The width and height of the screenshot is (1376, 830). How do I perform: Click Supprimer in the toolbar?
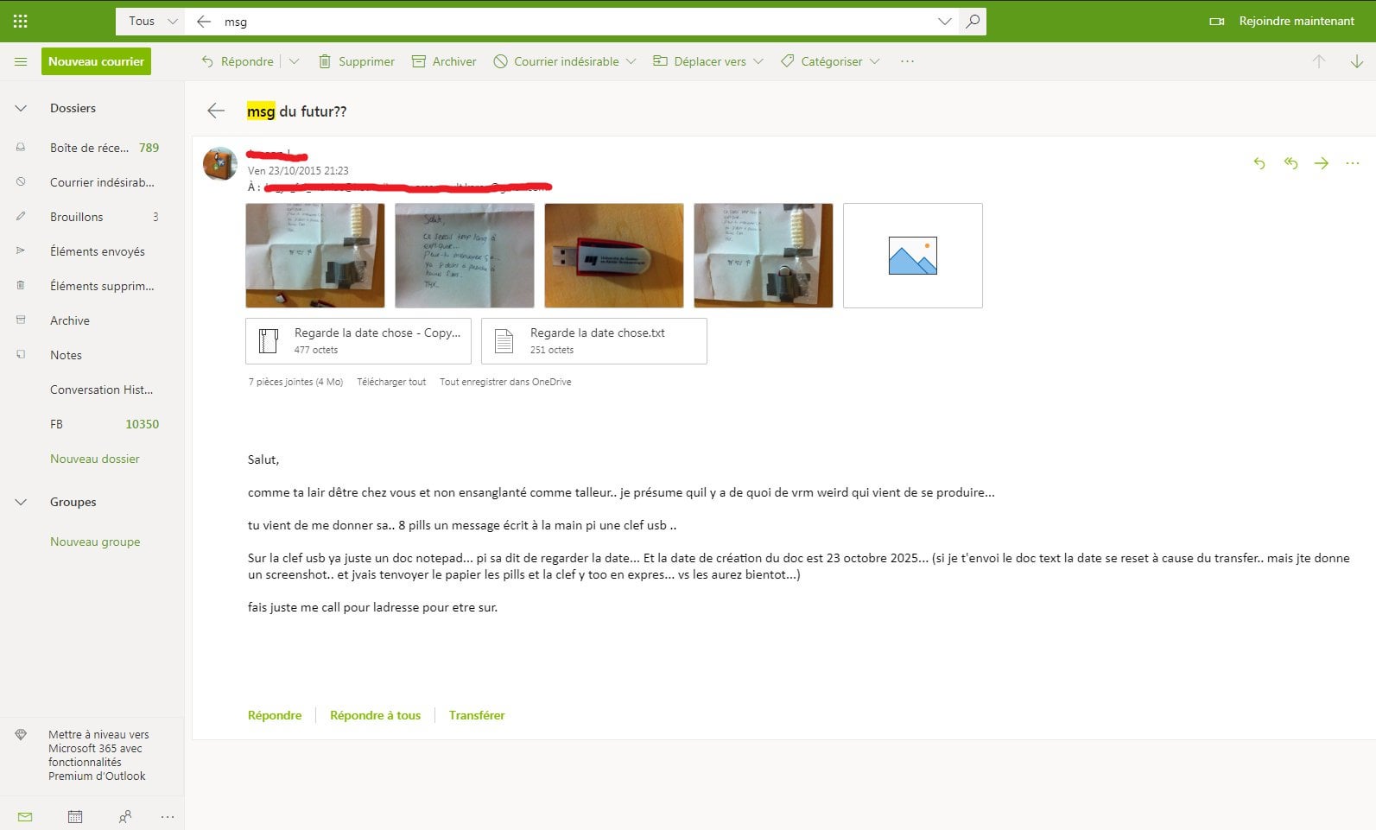point(357,61)
